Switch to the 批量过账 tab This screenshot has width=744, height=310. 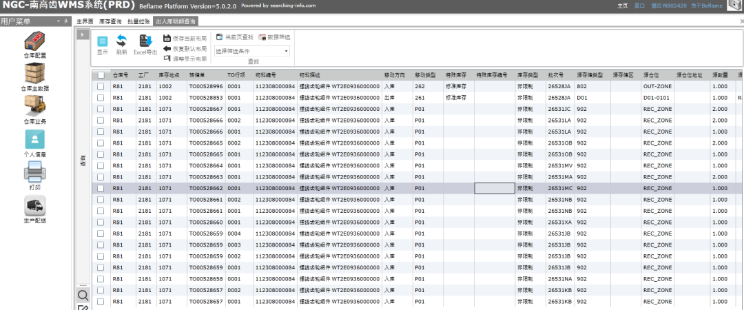coord(138,22)
